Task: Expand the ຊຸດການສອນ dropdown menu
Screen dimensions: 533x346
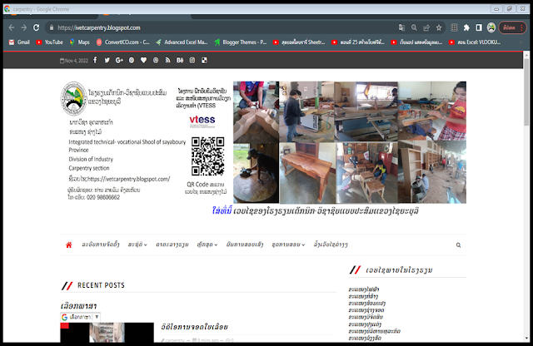Action: (x=288, y=245)
